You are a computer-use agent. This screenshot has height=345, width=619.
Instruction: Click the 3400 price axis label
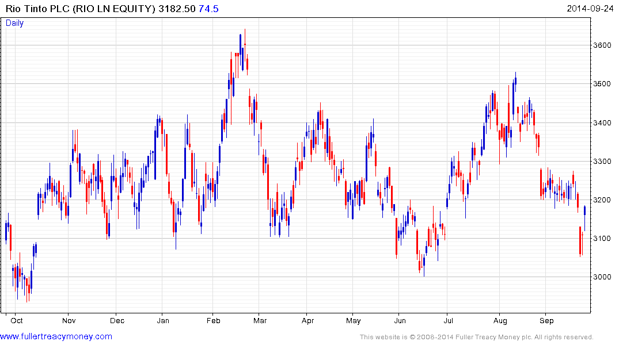(x=602, y=123)
